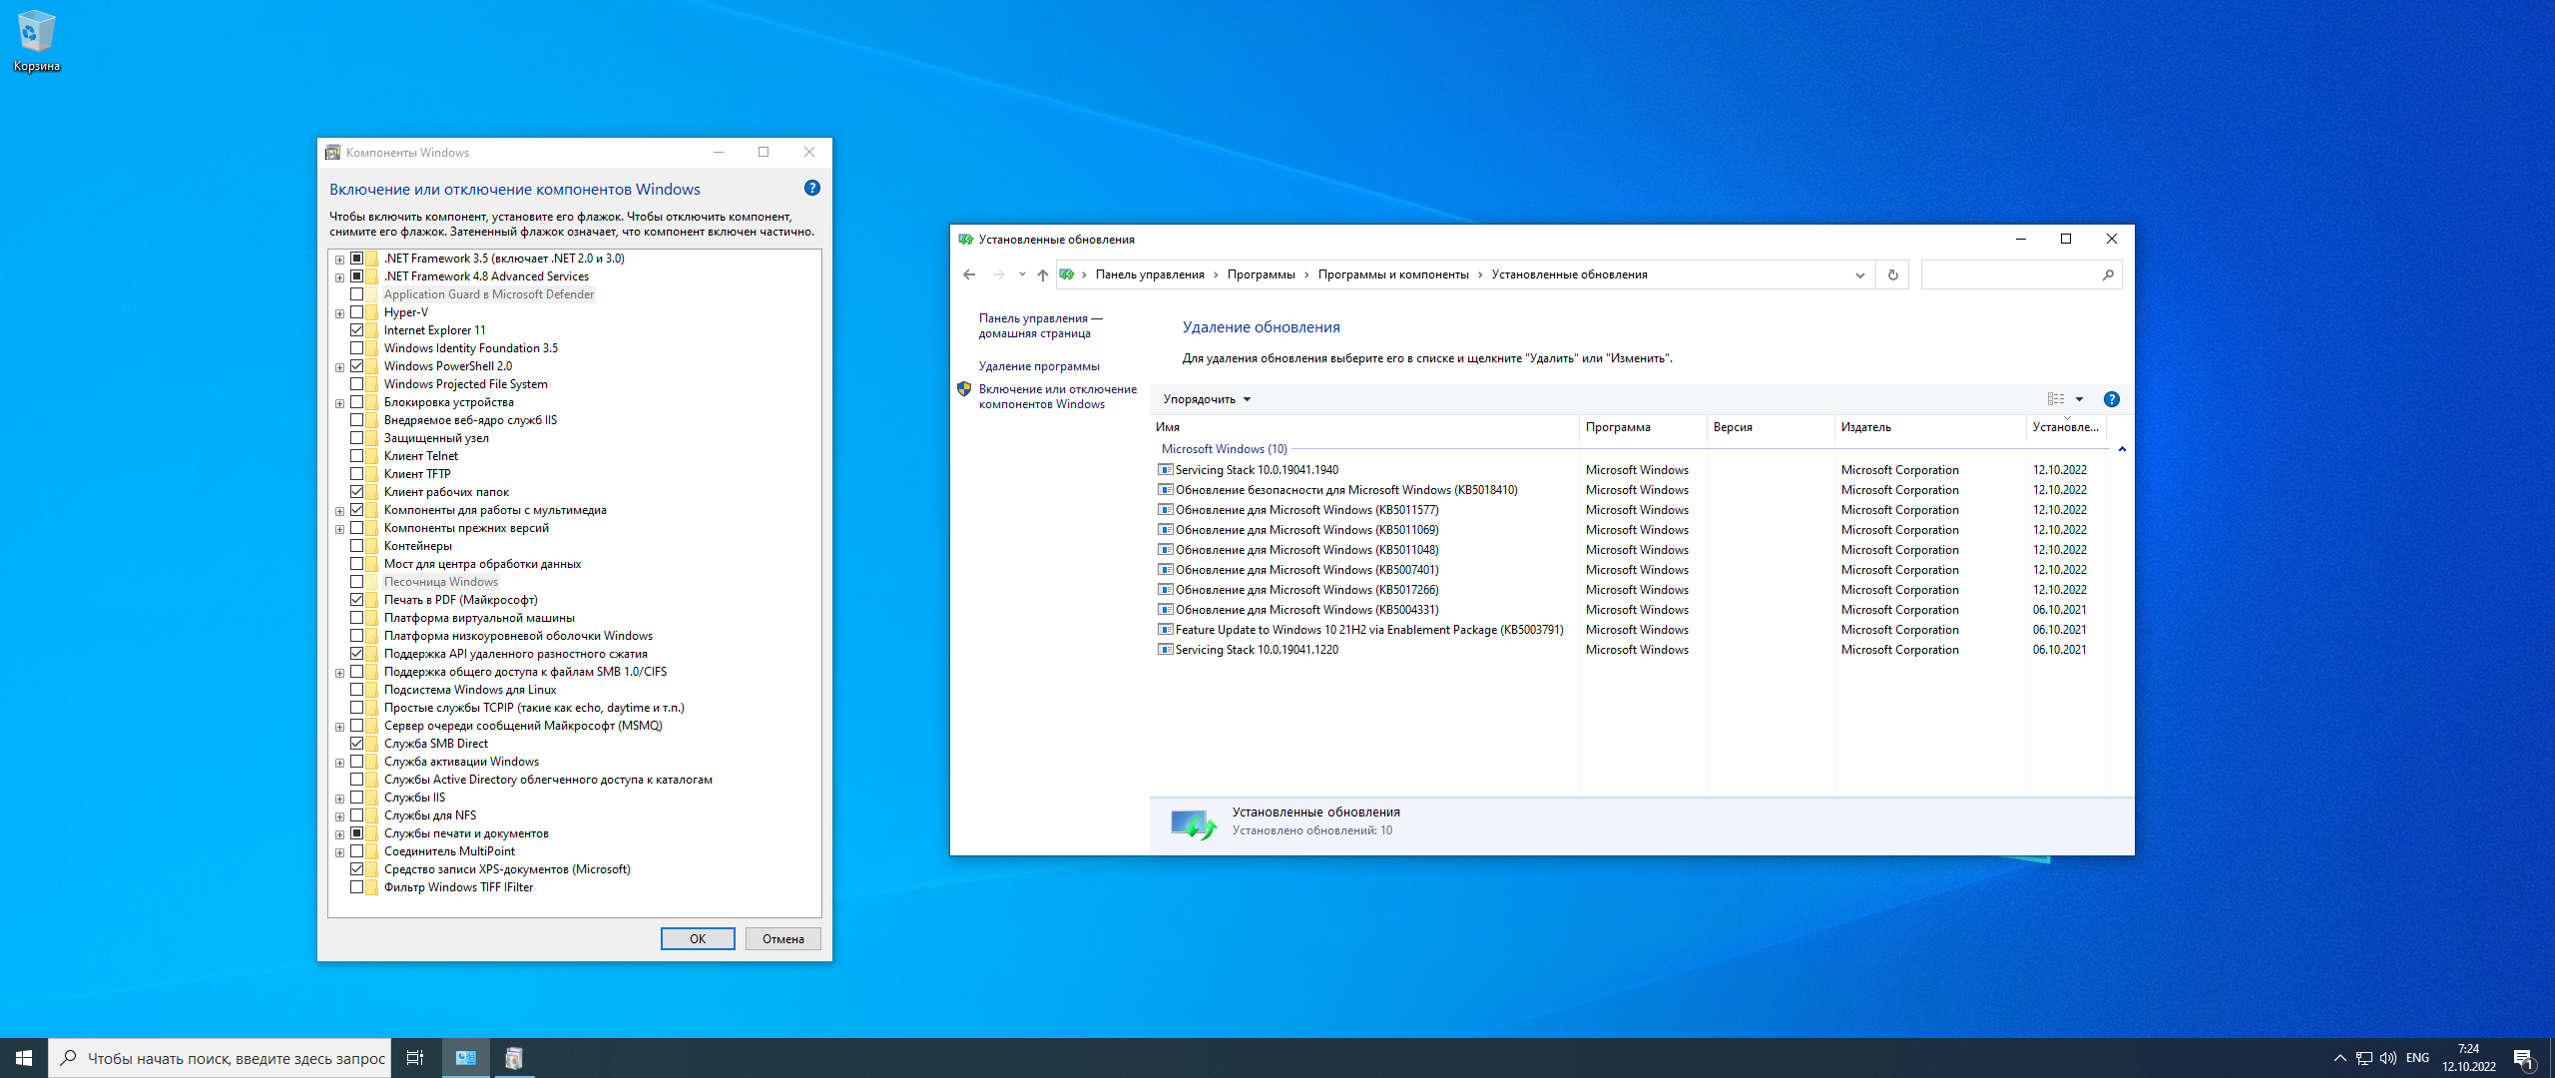
Task: Click the Windows Features taskbar icon
Action: tap(514, 1058)
